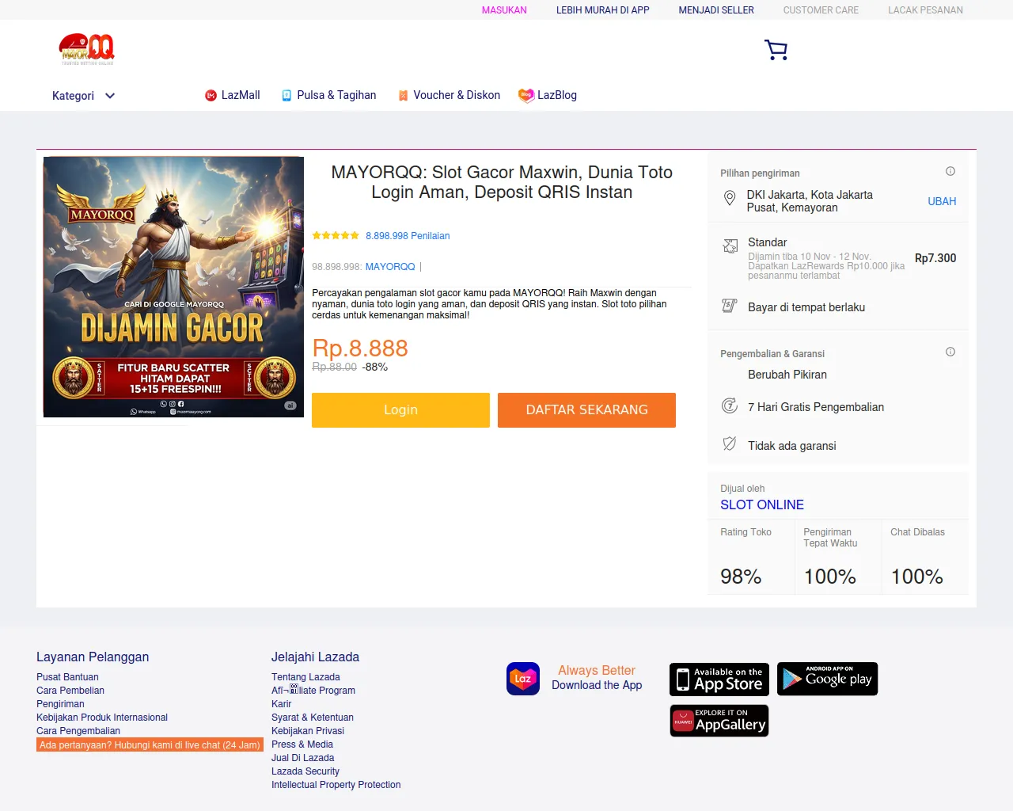This screenshot has width=1013, height=811.
Task: Click the yellow Login button
Action: pos(400,410)
